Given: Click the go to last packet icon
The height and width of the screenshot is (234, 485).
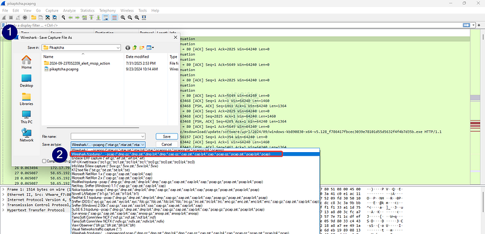Looking at the screenshot, I should pyautogui.click(x=99, y=18).
